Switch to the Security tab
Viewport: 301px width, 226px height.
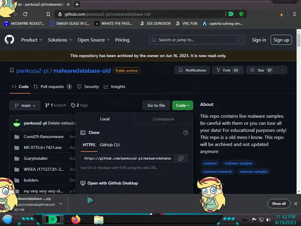point(88,87)
